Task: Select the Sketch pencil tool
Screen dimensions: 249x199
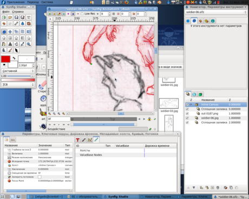Action: point(10,50)
